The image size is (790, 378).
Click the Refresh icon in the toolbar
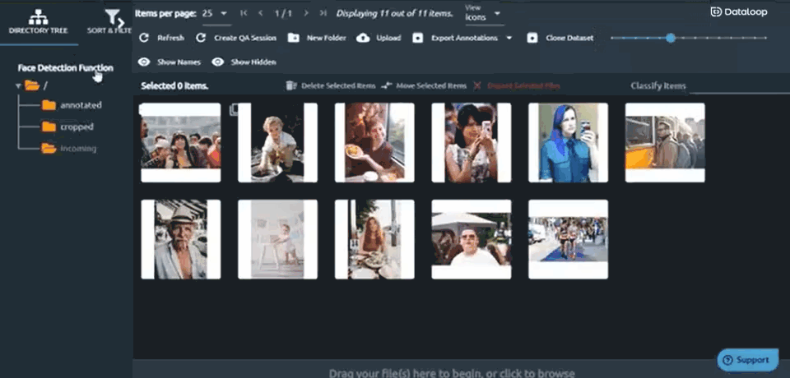point(145,38)
